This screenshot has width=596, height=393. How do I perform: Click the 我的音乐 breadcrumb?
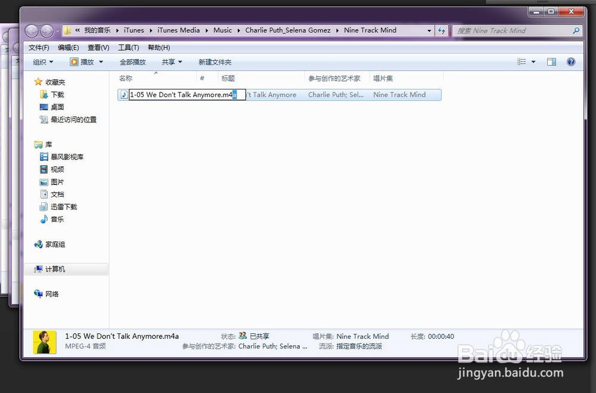97,30
